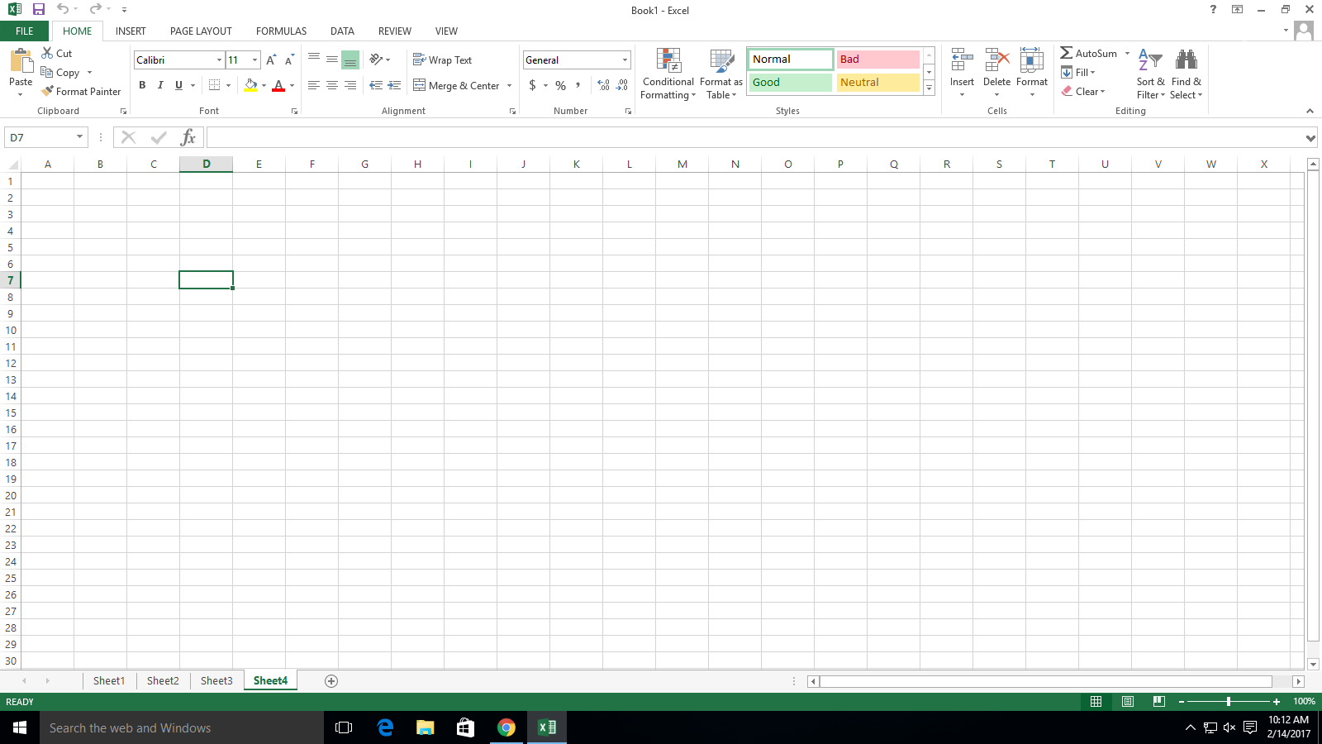Viewport: 1322px width, 744px height.
Task: Click the Orientation text angle icon
Action: [376, 60]
